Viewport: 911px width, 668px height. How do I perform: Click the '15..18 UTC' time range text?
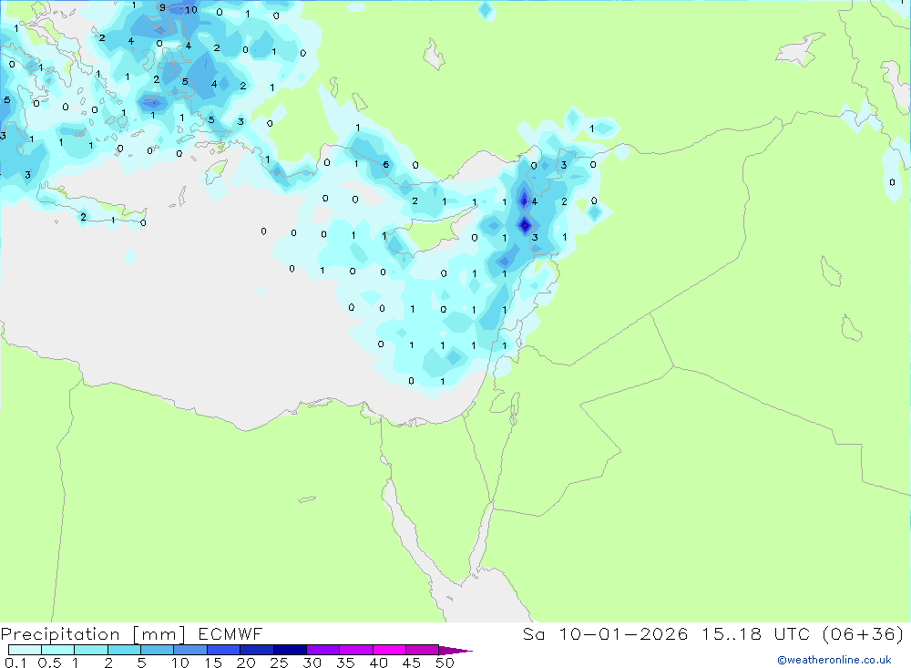[x=754, y=633]
